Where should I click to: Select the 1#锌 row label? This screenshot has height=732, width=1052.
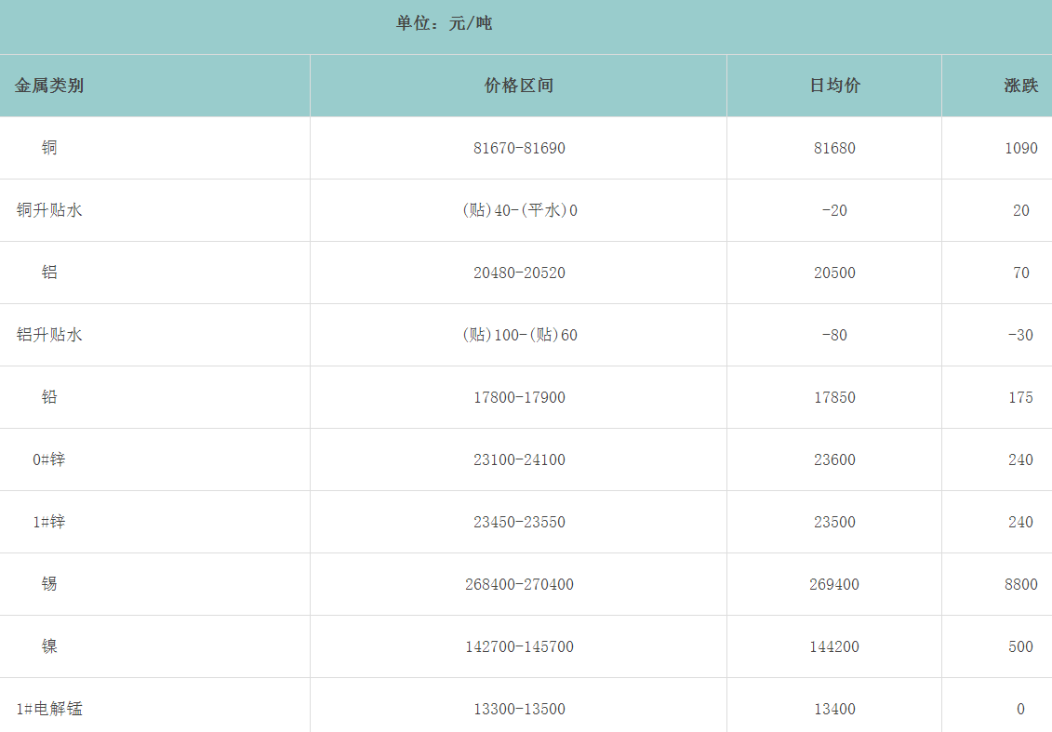tap(49, 522)
